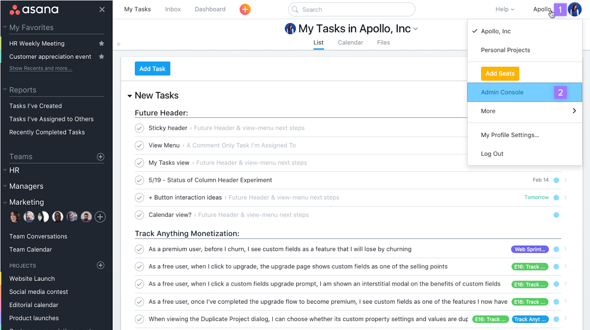Open Team Conversations
This screenshot has height=330, width=590.
[x=38, y=237]
